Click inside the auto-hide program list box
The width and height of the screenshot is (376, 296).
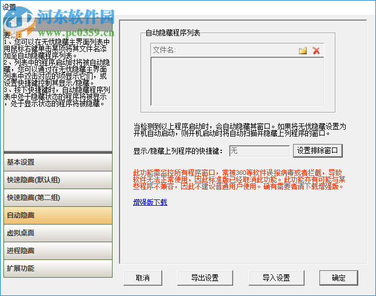[x=237, y=82]
